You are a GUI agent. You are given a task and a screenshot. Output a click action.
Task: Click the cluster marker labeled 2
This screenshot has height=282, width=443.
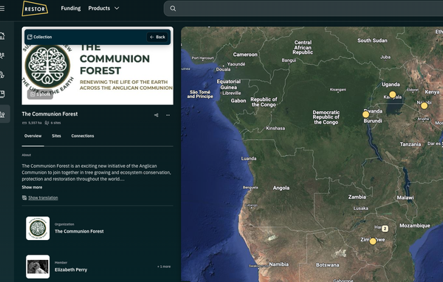click(385, 228)
